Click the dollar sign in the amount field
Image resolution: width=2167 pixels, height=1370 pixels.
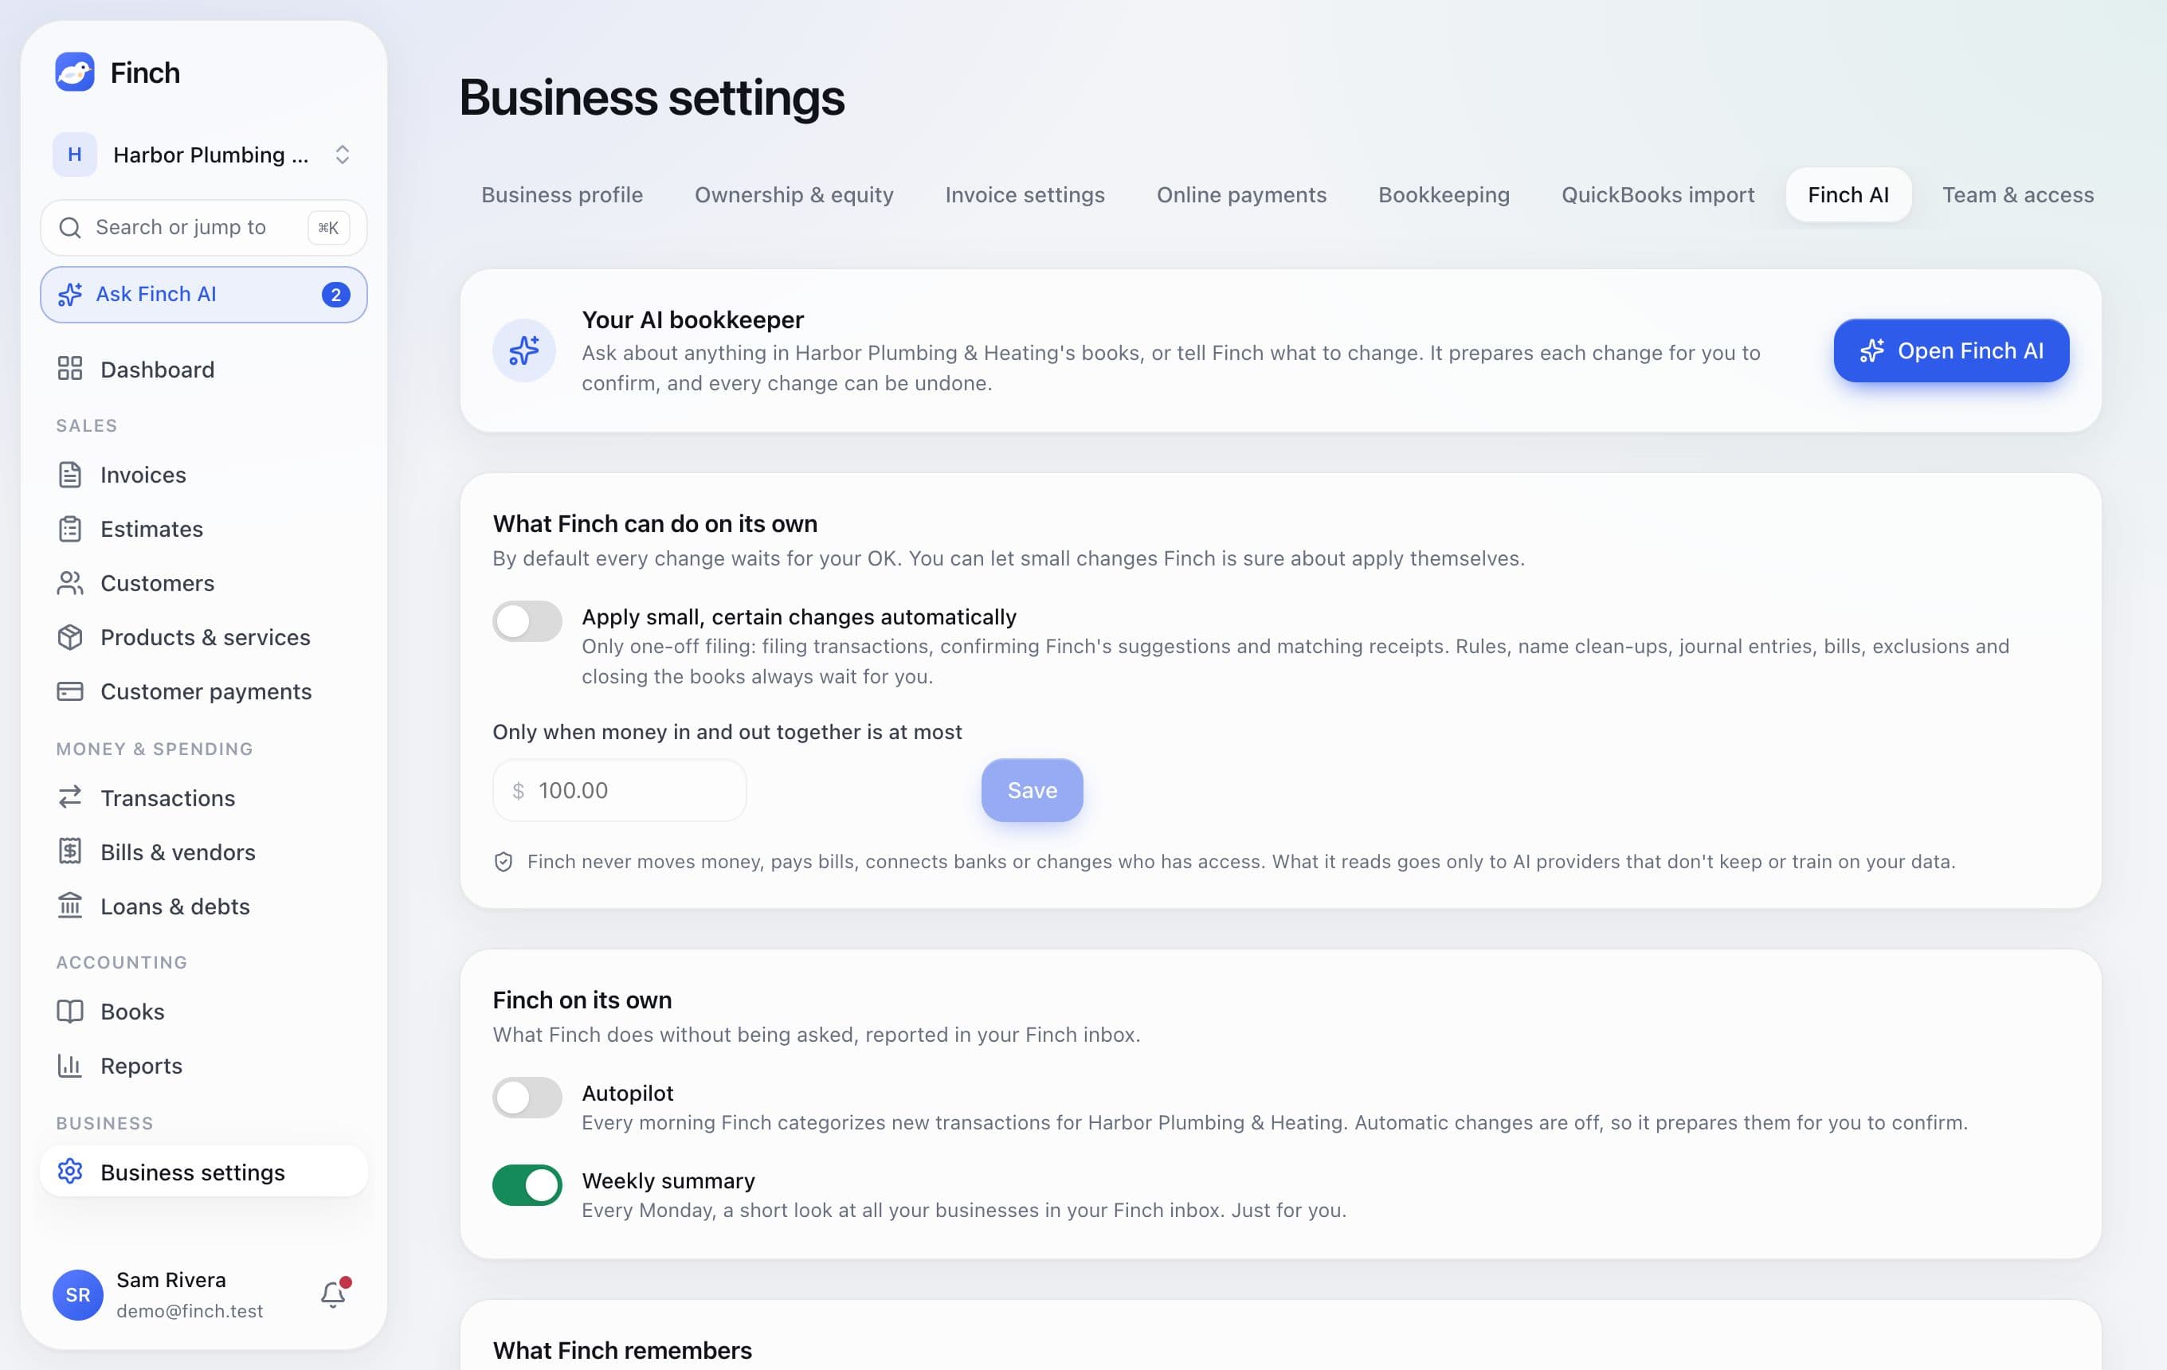tap(519, 791)
